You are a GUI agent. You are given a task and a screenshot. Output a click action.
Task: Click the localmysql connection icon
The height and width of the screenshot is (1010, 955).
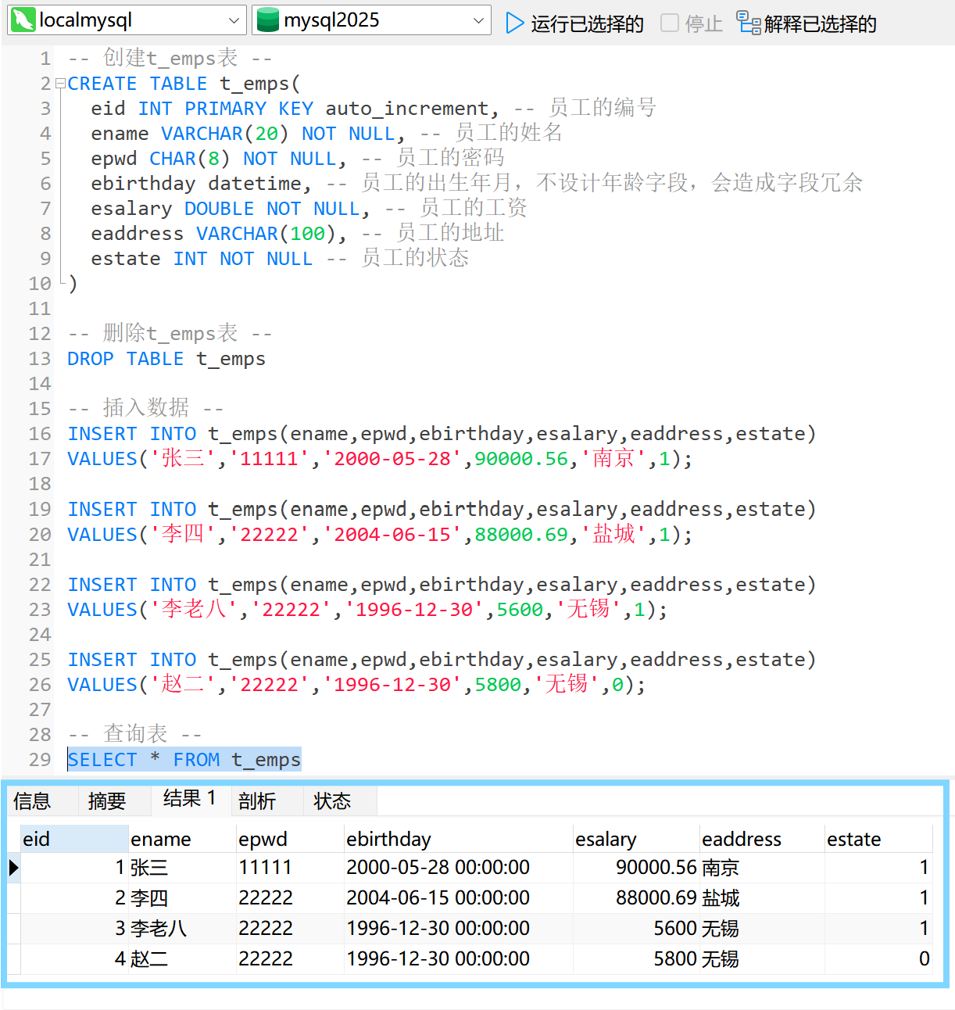point(23,20)
